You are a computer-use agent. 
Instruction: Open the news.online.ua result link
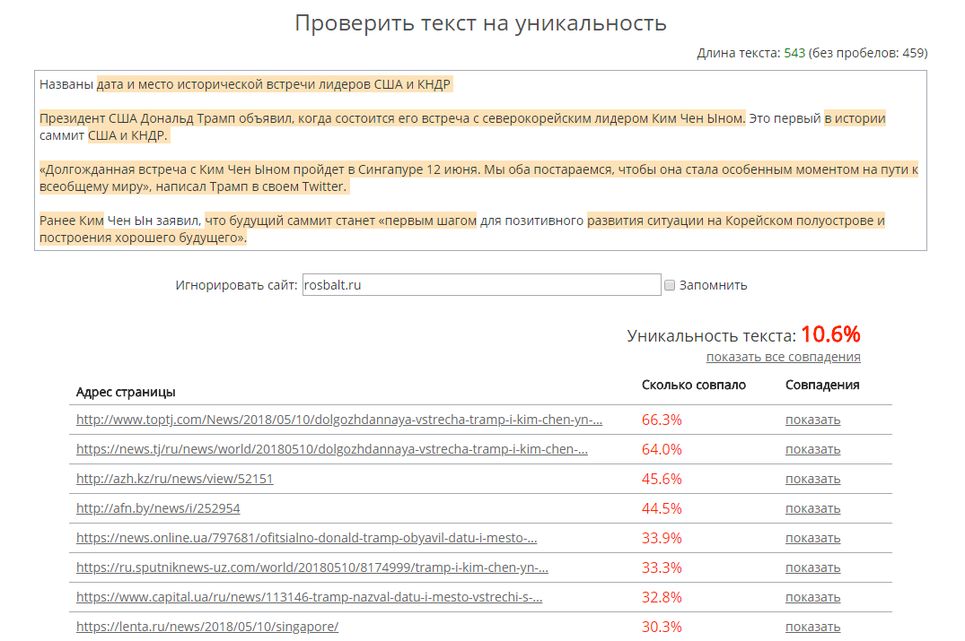306,538
